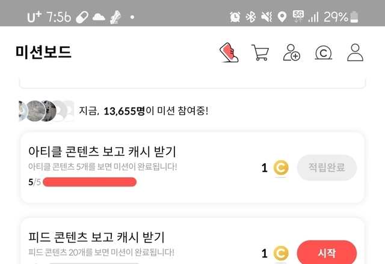
Task: Tap the gold coin on feed mission
Action: click(x=280, y=253)
